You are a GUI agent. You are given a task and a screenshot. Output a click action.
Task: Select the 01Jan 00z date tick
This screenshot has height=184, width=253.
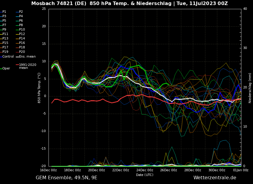click(x=240, y=170)
